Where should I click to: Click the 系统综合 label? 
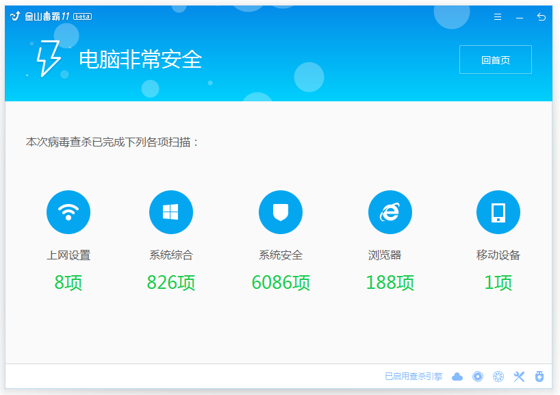pyautogui.click(x=171, y=255)
